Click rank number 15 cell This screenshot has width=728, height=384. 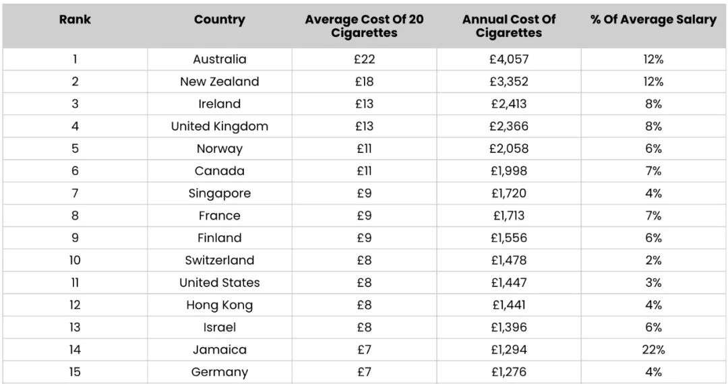click(x=75, y=372)
